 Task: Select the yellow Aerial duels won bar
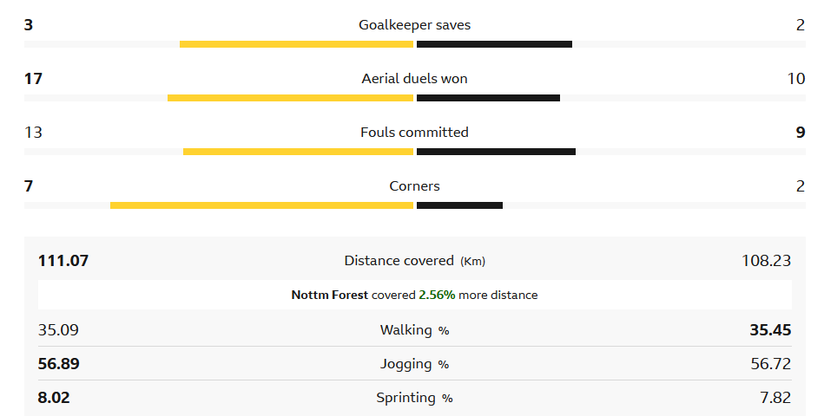pyautogui.click(x=290, y=98)
